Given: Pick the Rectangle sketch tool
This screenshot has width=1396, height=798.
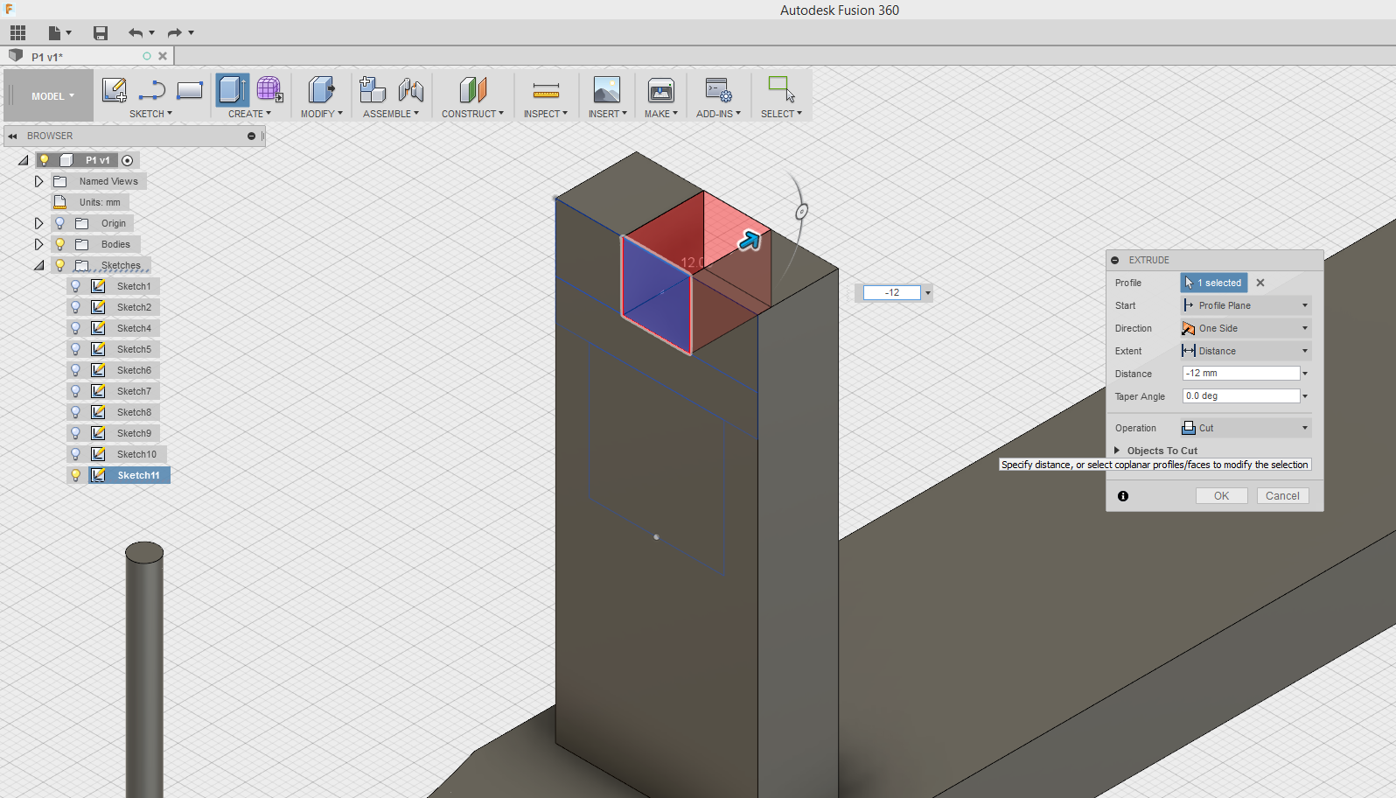Looking at the screenshot, I should [190, 89].
